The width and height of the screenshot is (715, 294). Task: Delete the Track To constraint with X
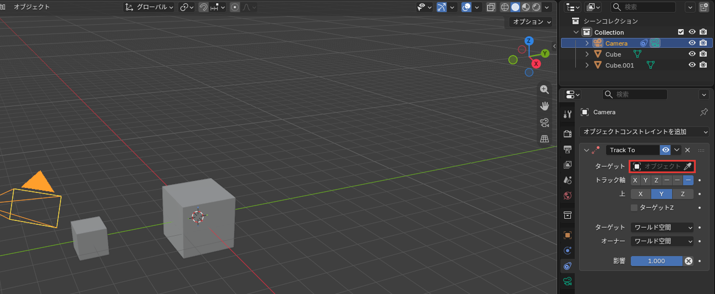pyautogui.click(x=687, y=150)
